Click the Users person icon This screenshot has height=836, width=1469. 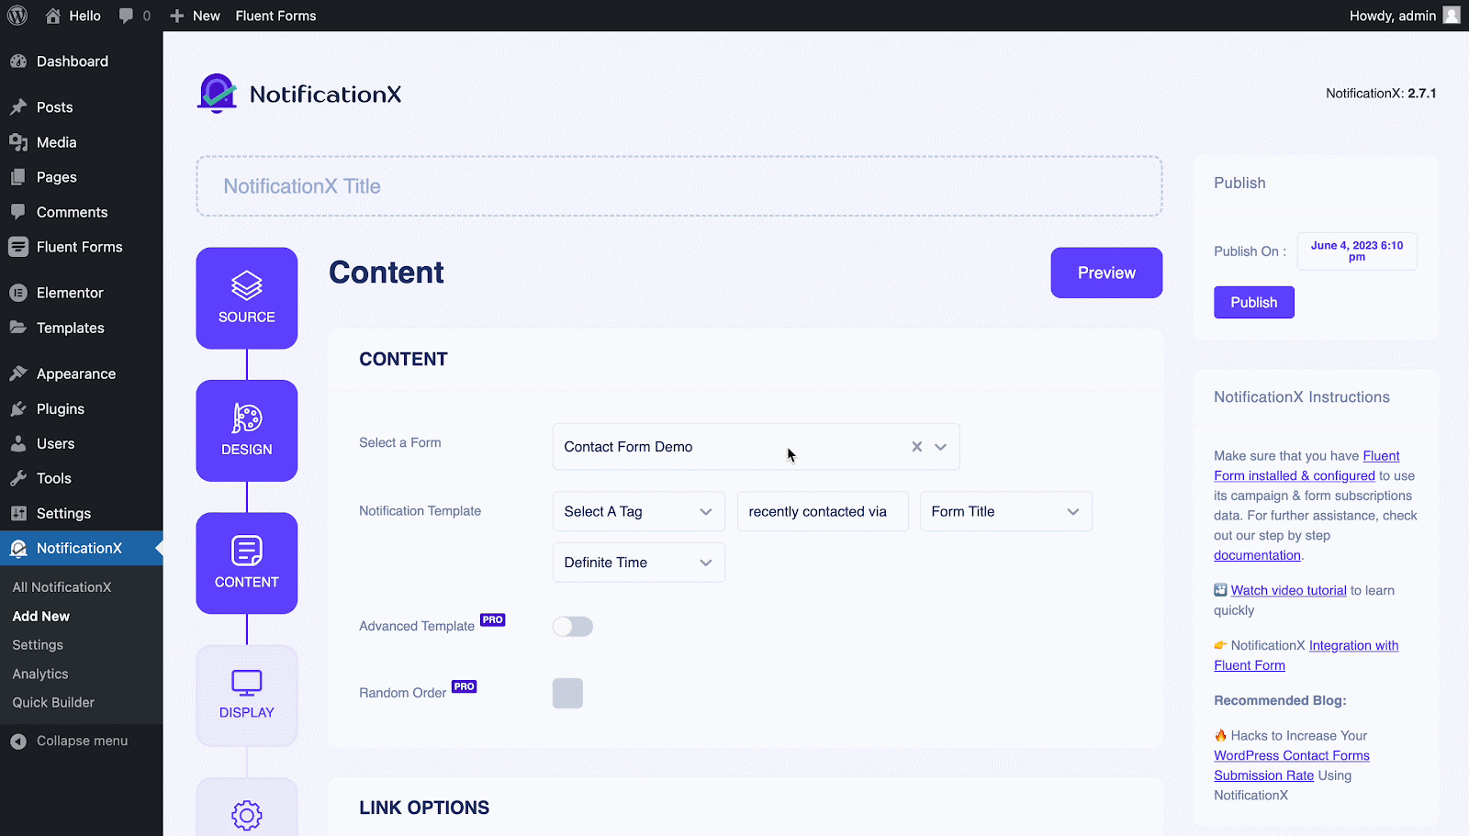click(18, 443)
